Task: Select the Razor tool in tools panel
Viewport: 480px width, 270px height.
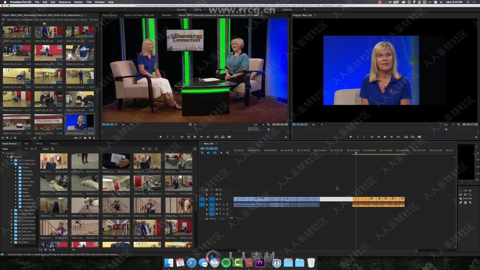Action: click(460, 199)
